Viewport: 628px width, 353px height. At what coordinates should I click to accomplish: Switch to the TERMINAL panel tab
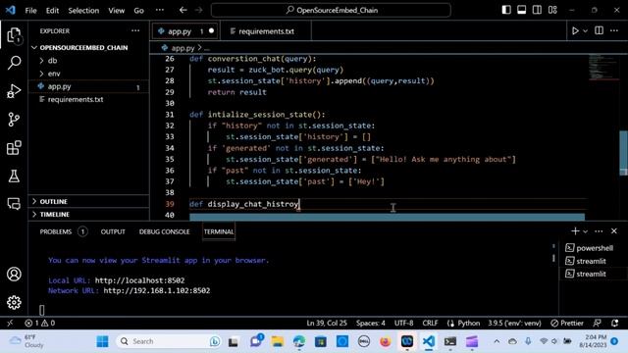point(219,231)
